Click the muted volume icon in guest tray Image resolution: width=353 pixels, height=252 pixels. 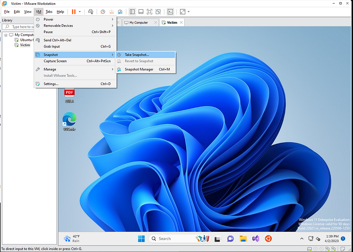pyautogui.click(x=318, y=239)
